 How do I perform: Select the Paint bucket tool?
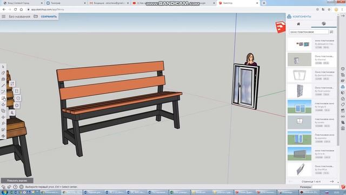(x=3, y=79)
